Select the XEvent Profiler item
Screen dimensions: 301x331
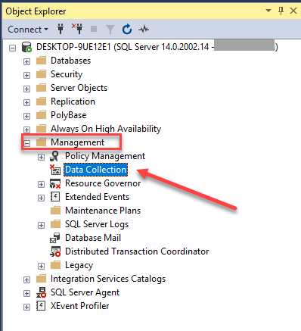pyautogui.click(x=80, y=306)
